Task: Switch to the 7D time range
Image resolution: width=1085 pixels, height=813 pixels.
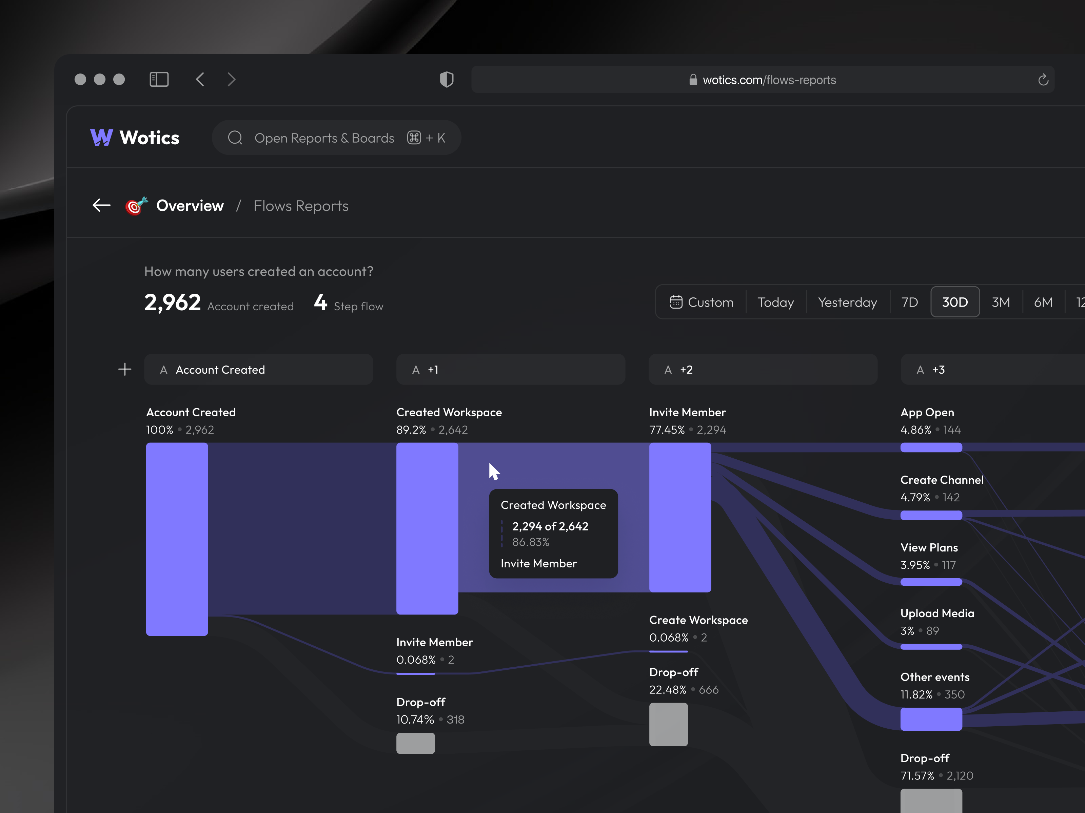Action: pyautogui.click(x=909, y=302)
